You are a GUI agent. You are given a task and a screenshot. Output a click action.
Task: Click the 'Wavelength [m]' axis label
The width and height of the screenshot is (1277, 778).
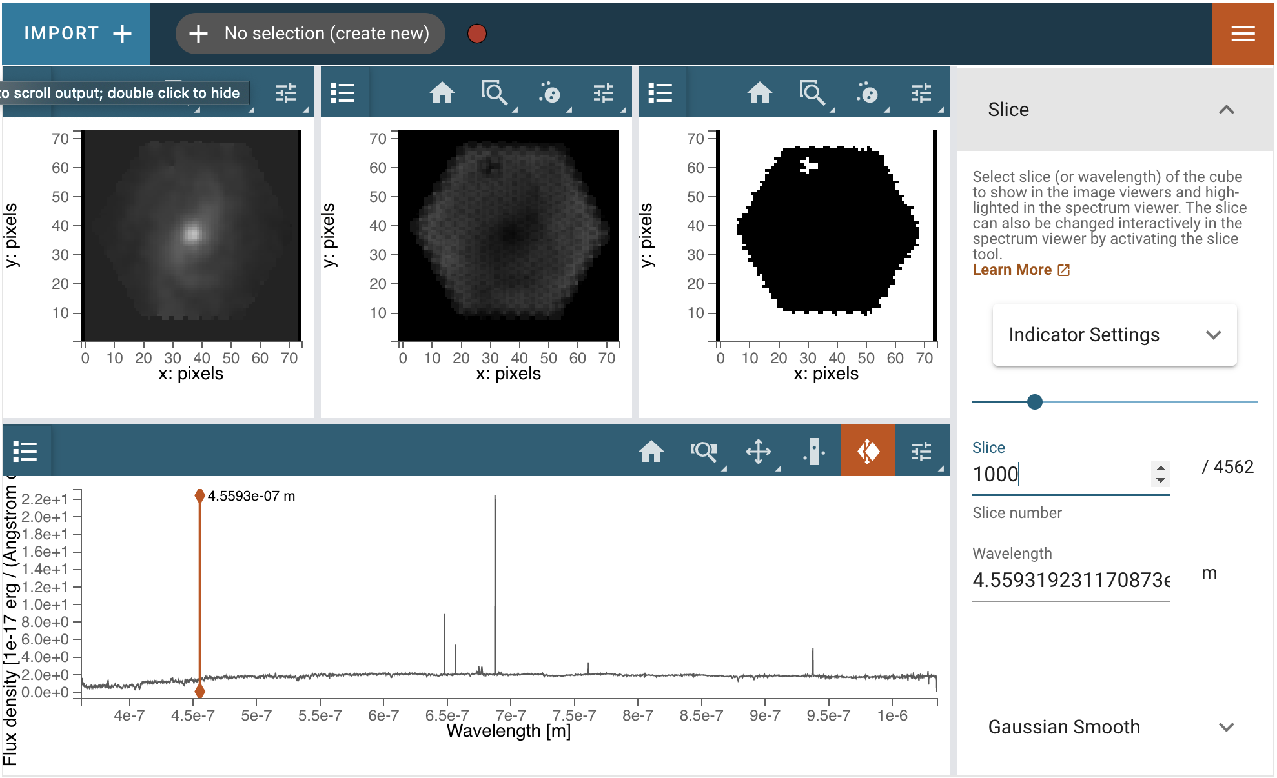509,731
